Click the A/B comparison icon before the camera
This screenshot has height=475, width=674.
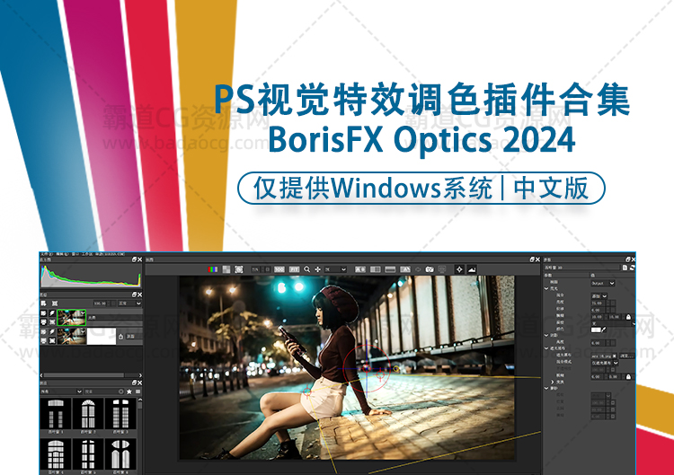[405, 269]
